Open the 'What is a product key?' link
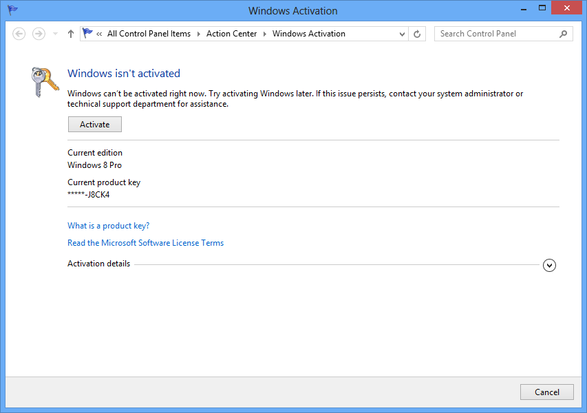Image resolution: width=587 pixels, height=413 pixels. click(108, 226)
